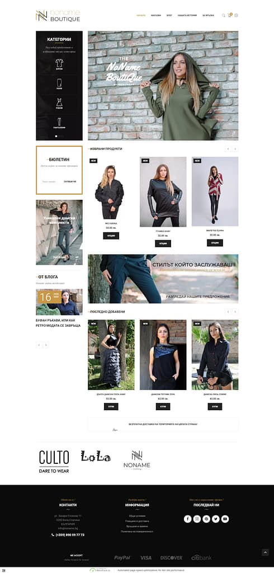Open the БЛОГ menu item

point(169,15)
